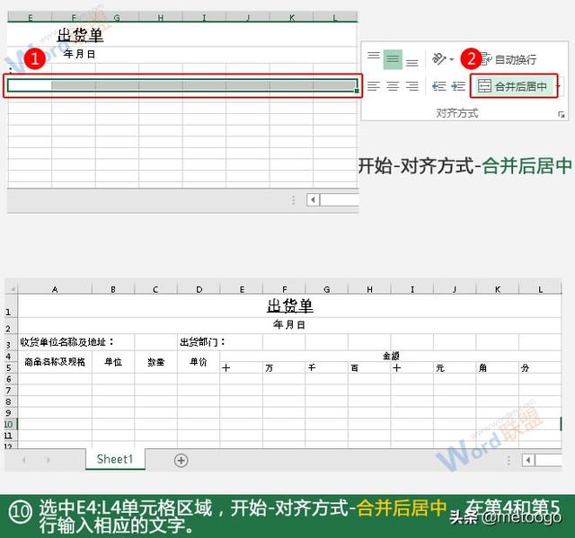Select column K header in the top sheet
This screenshot has width=575, height=538.
pos(291,17)
